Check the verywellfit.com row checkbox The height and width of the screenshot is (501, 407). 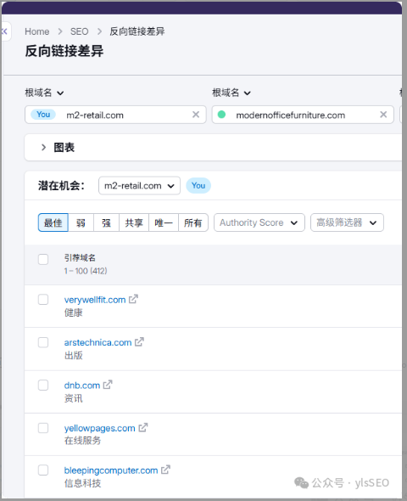pos(43,300)
